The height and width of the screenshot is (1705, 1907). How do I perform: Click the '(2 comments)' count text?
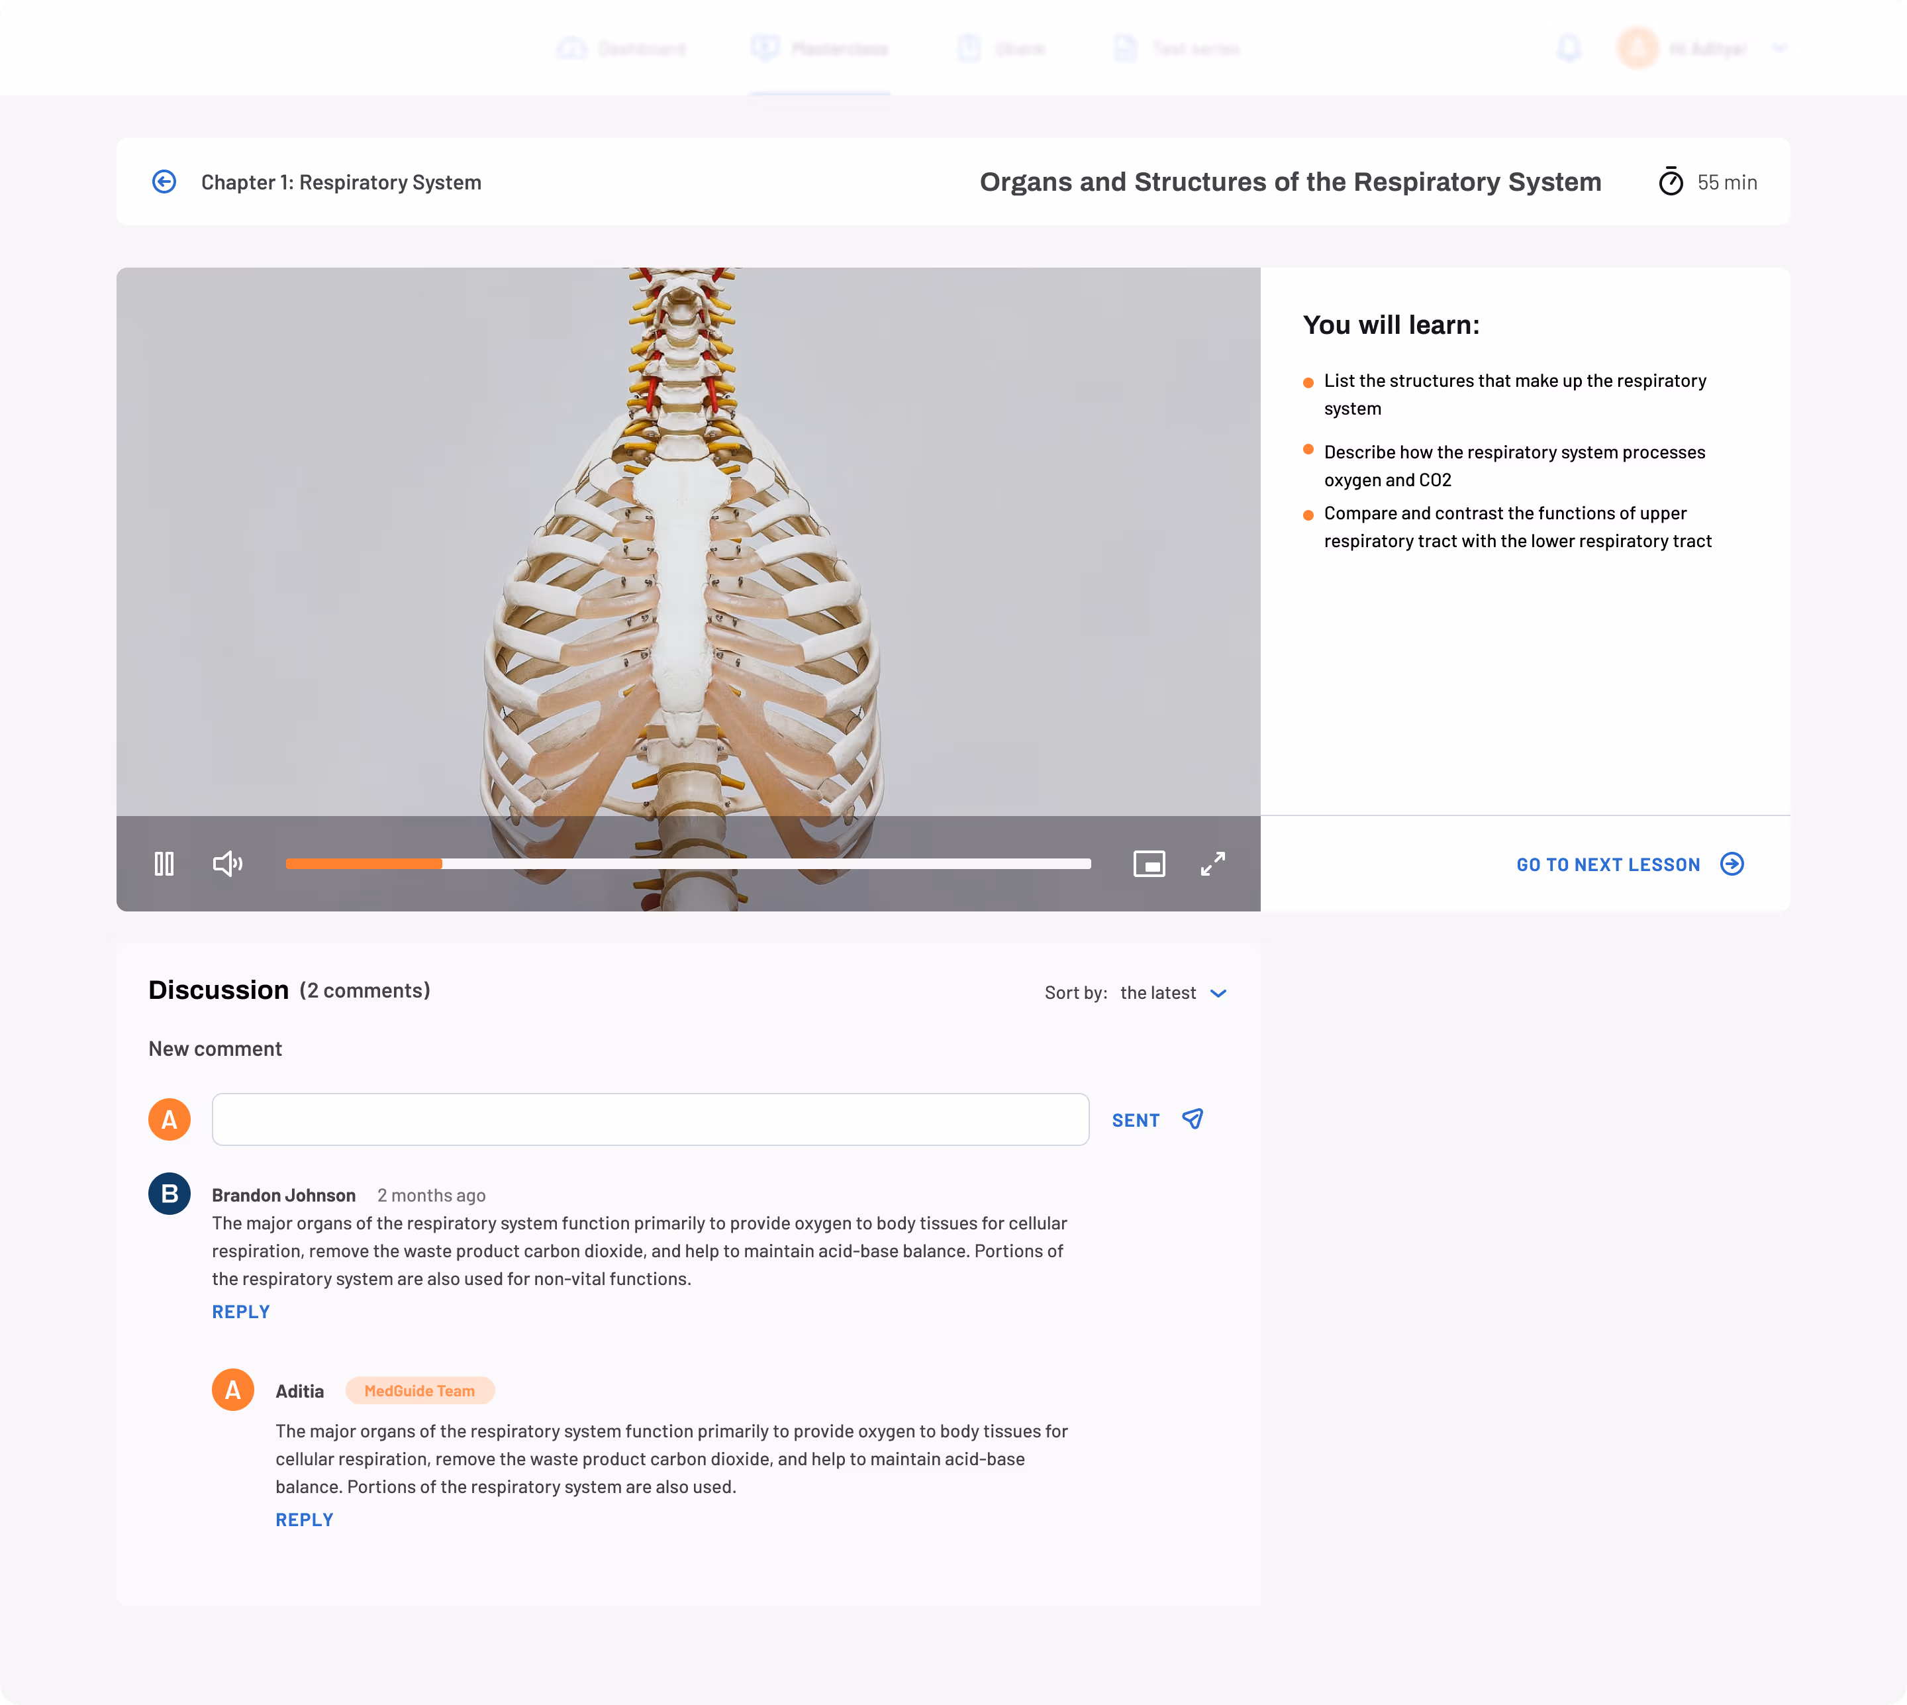click(x=364, y=990)
